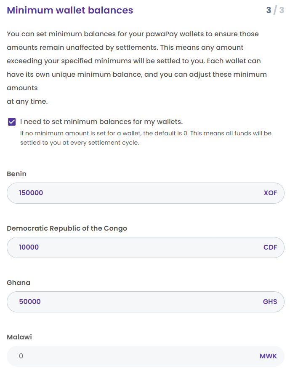Click the Democratic Republic of the Congo label
290x371 pixels.
(67, 228)
